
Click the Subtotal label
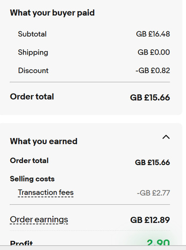point(32,34)
